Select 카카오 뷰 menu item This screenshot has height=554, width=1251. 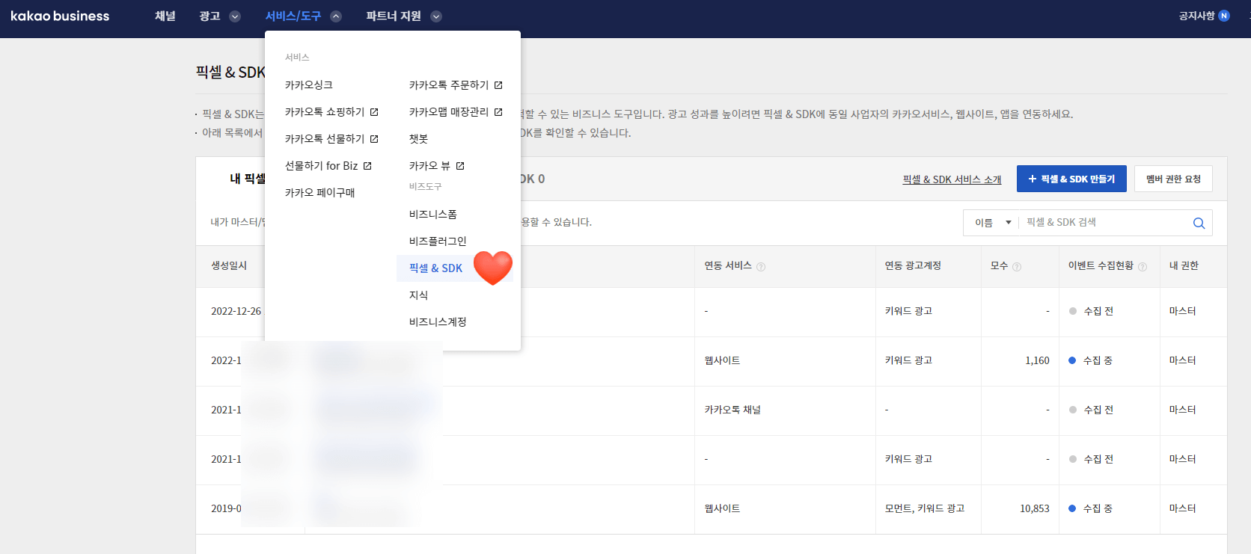pyautogui.click(x=430, y=166)
